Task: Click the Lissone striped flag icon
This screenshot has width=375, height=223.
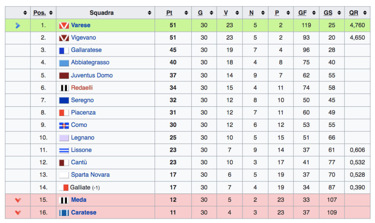Action: pos(64,150)
